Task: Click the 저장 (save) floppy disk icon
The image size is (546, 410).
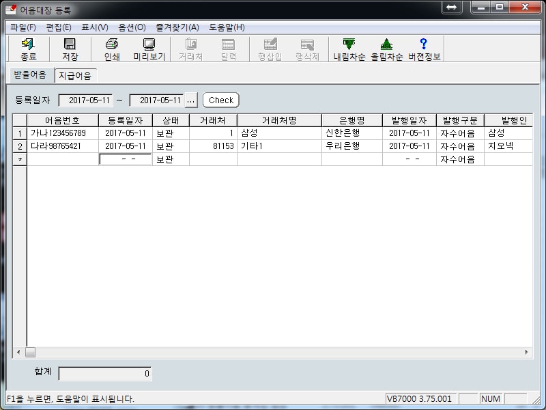Action: click(x=70, y=44)
